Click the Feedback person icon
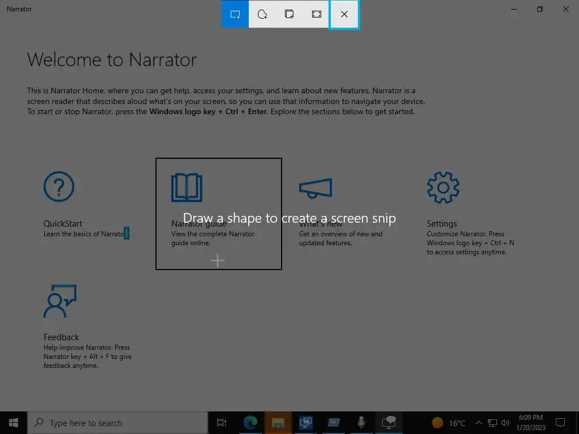This screenshot has width=579, height=434. [60, 301]
